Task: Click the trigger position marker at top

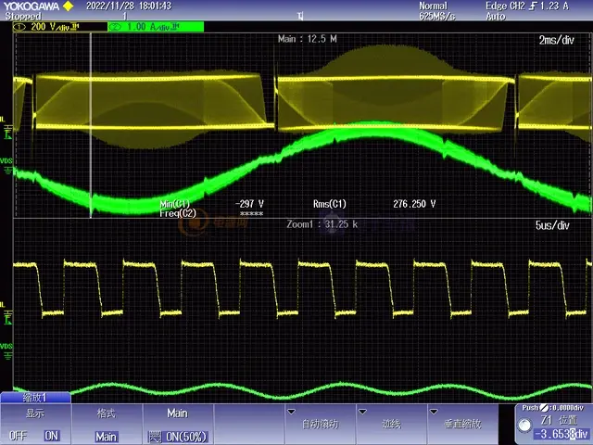Action: tap(300, 17)
